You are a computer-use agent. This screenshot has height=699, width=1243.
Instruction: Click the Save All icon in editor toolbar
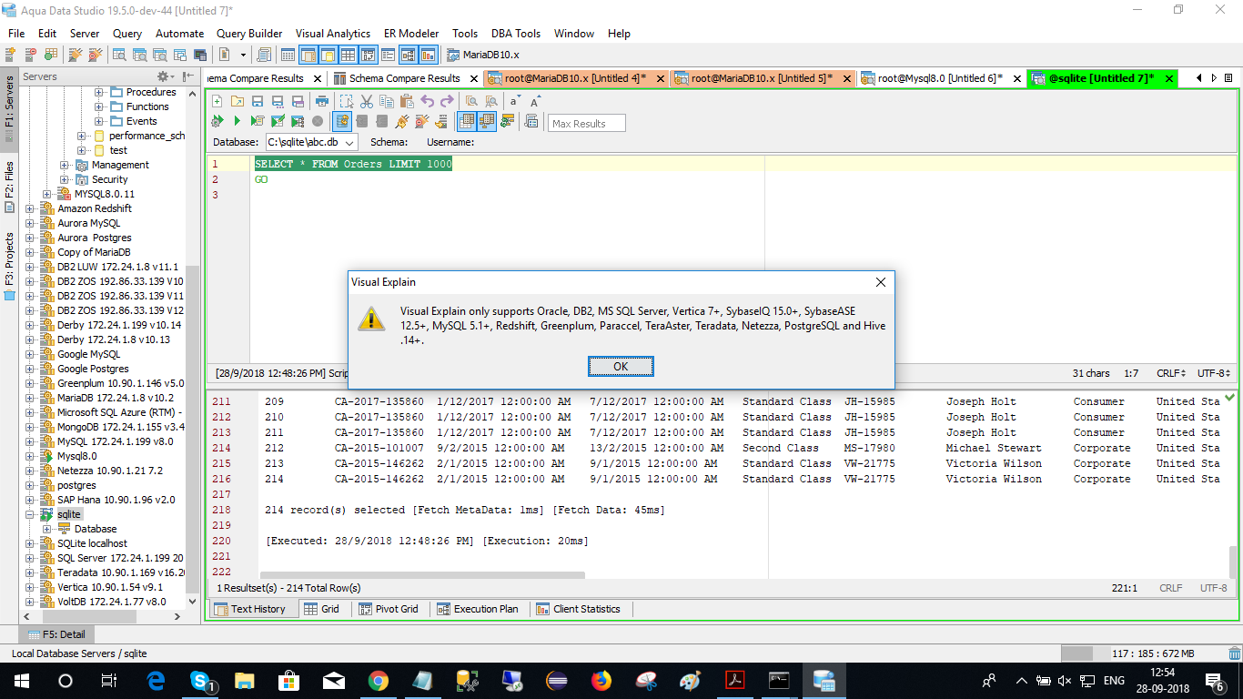pos(297,101)
